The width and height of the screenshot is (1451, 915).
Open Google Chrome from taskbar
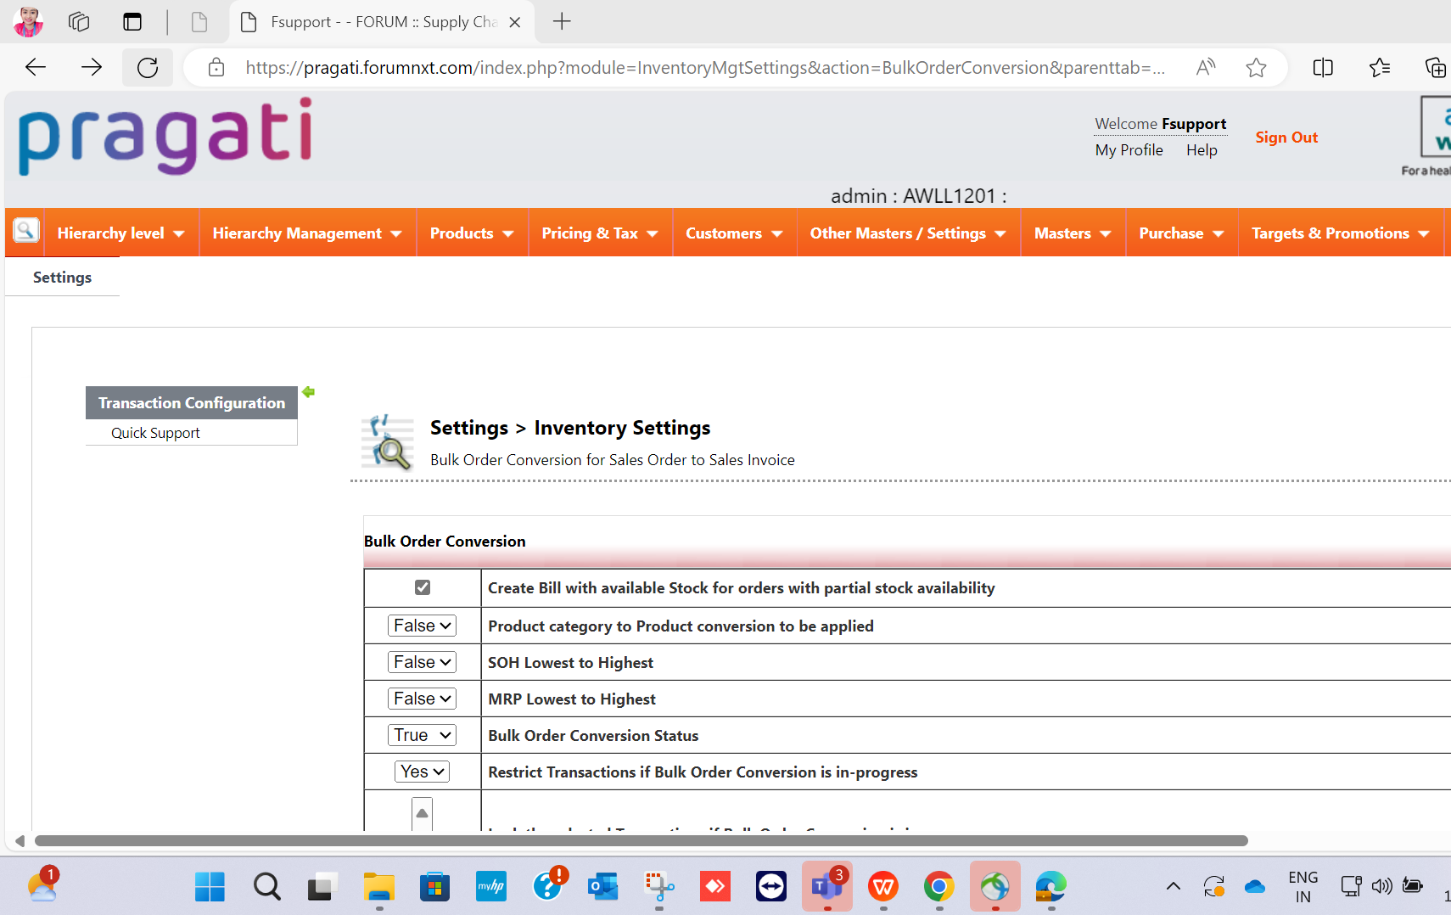click(x=939, y=887)
